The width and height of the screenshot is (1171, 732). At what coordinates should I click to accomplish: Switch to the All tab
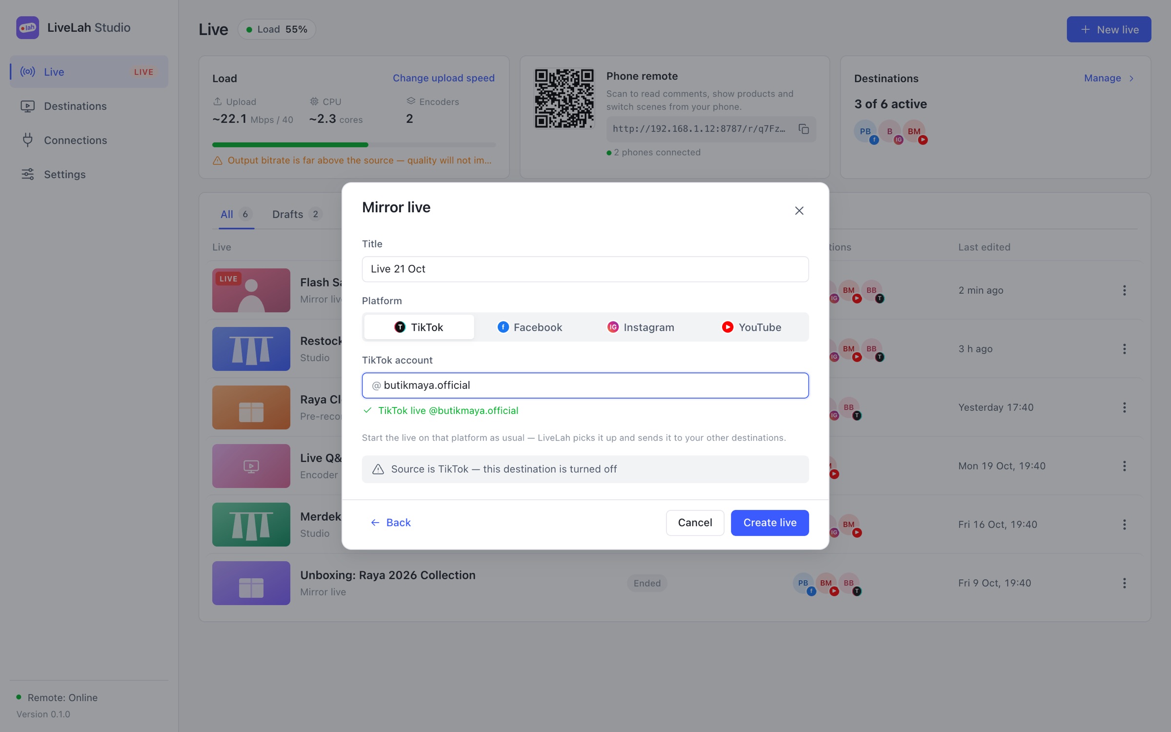click(235, 214)
